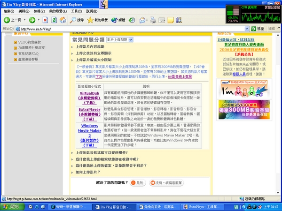Click the 2006世足賽明星球員經典廣告 link

tap(244, 50)
